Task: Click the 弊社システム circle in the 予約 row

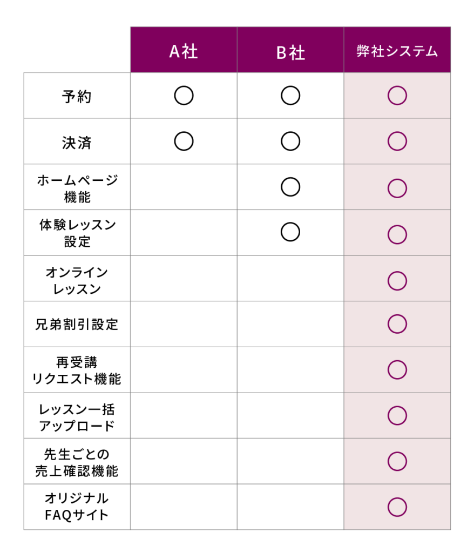Action: point(397,96)
